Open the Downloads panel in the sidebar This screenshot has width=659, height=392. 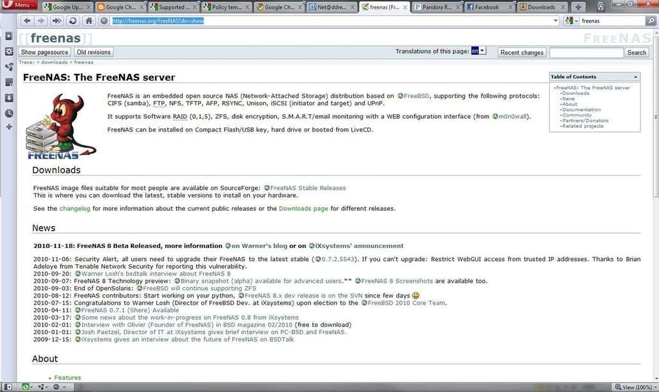pyautogui.click(x=9, y=98)
